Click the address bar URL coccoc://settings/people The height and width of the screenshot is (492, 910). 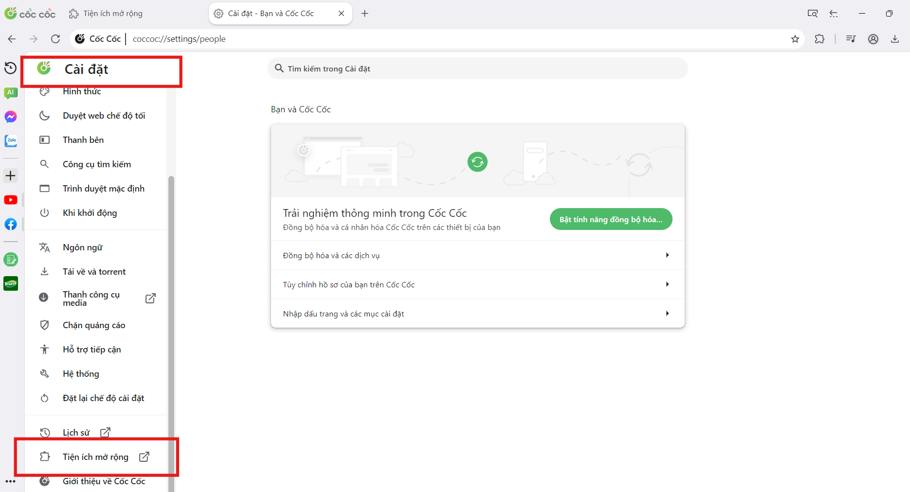pos(179,39)
